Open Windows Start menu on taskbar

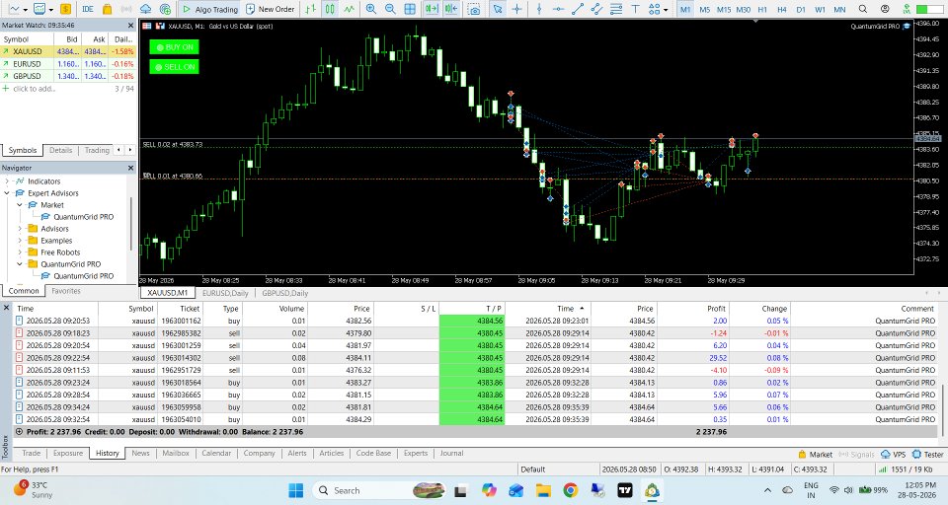(295, 490)
